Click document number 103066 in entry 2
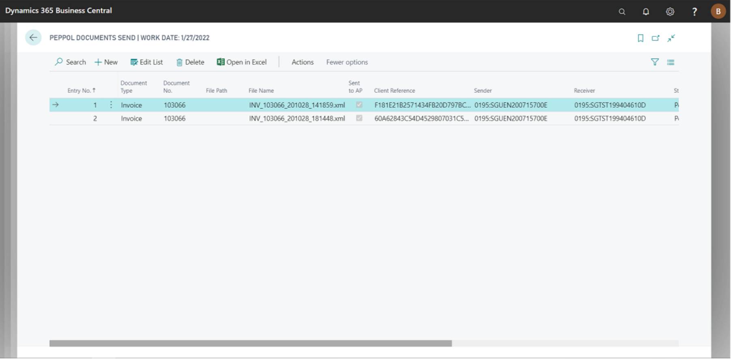The height and width of the screenshot is (359, 731). point(174,118)
